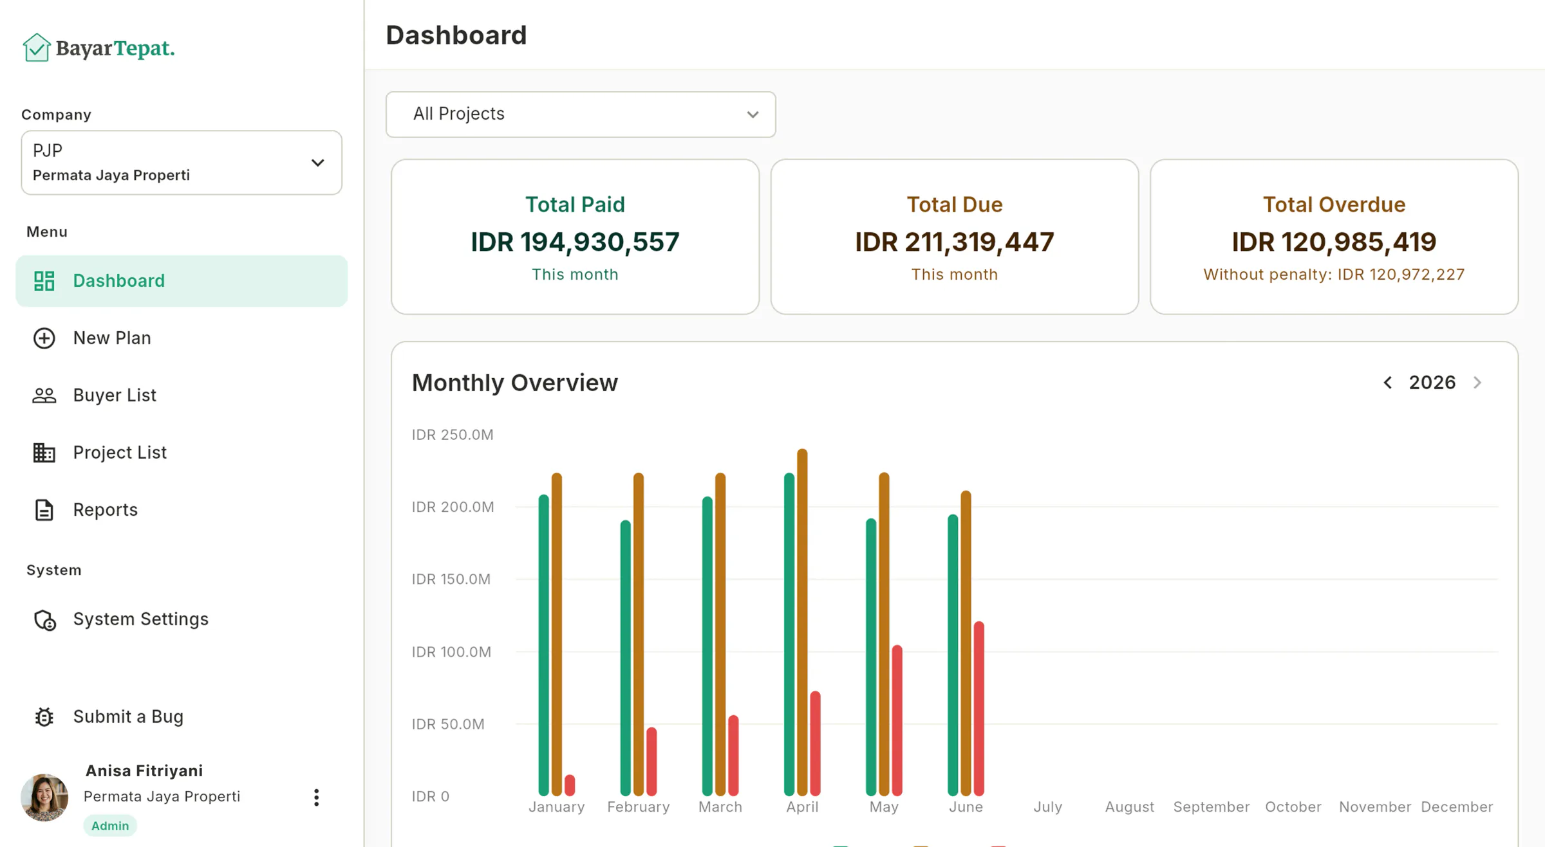Click the IDR 250.0M axis label
1545x847 pixels.
[x=453, y=435]
